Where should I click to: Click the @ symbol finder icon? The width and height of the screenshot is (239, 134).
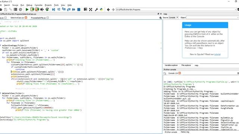click(x=21, y=9)
